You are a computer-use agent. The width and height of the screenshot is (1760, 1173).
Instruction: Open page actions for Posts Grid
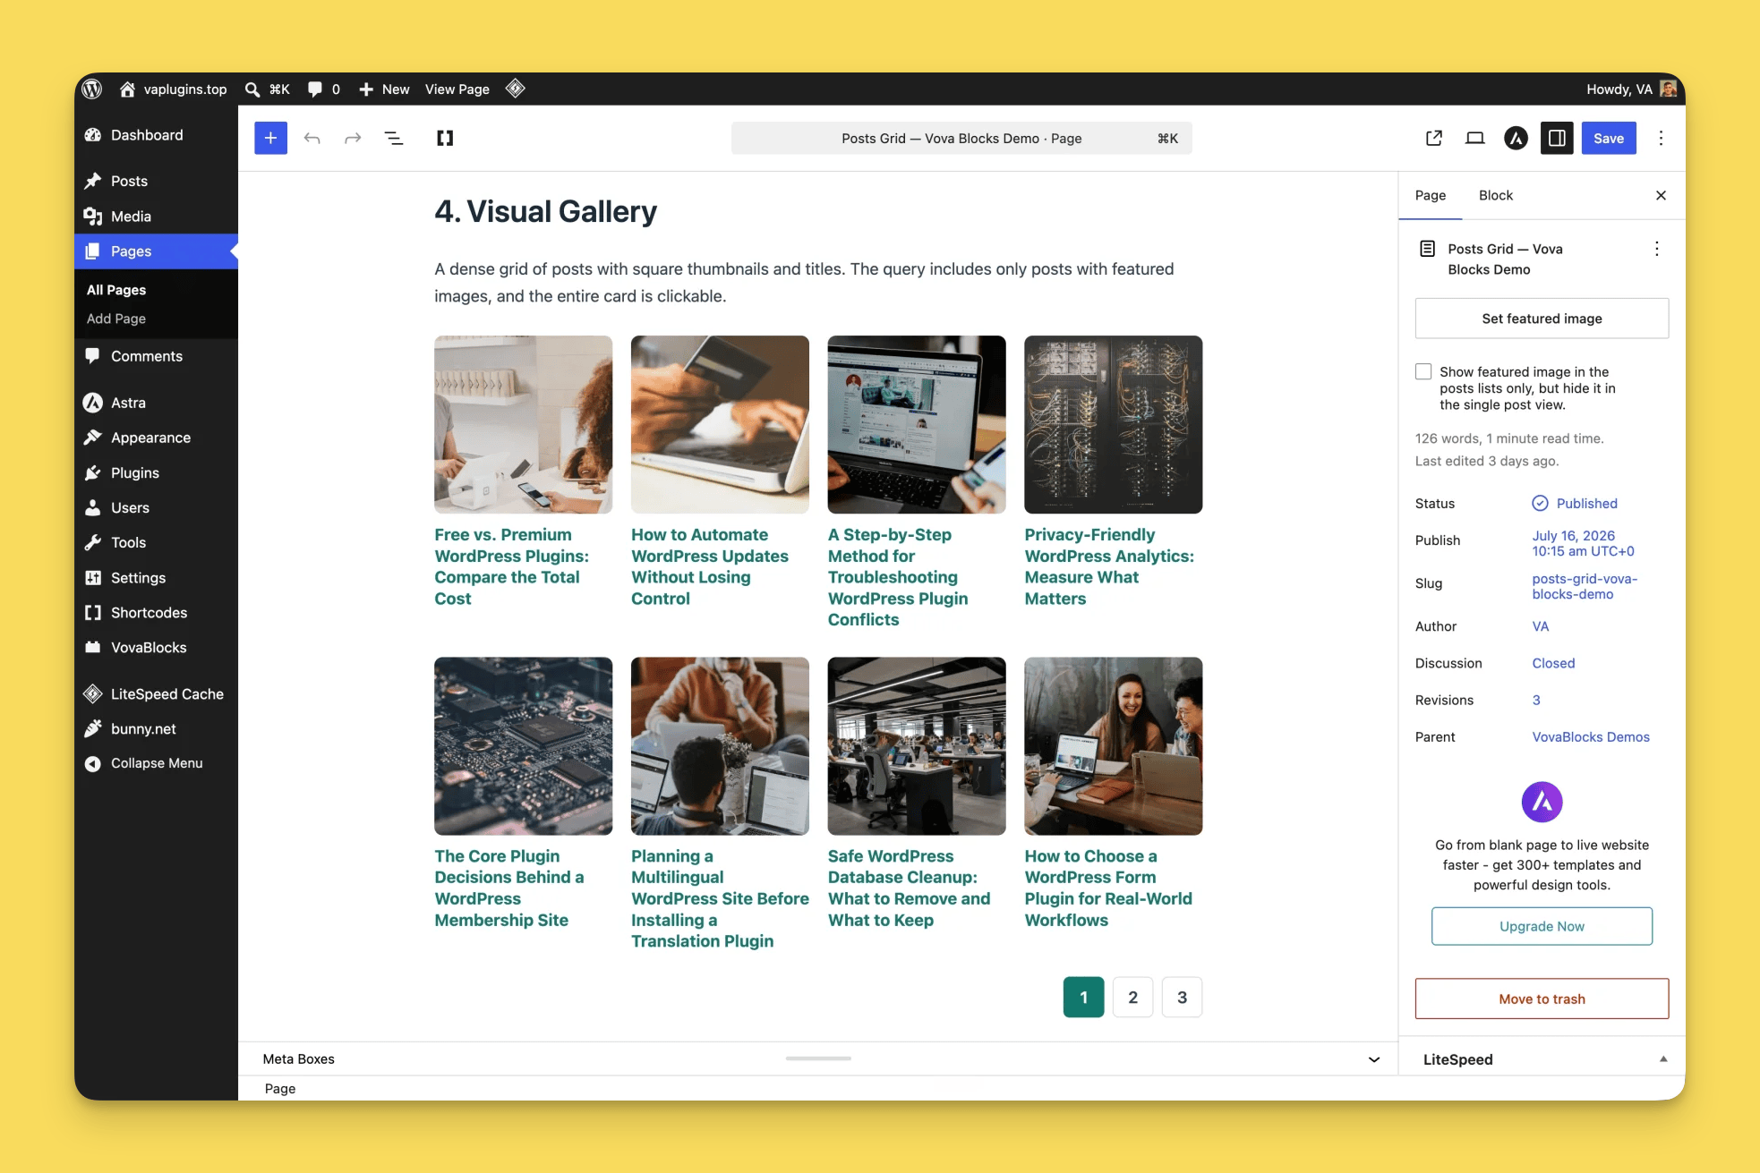pos(1657,249)
